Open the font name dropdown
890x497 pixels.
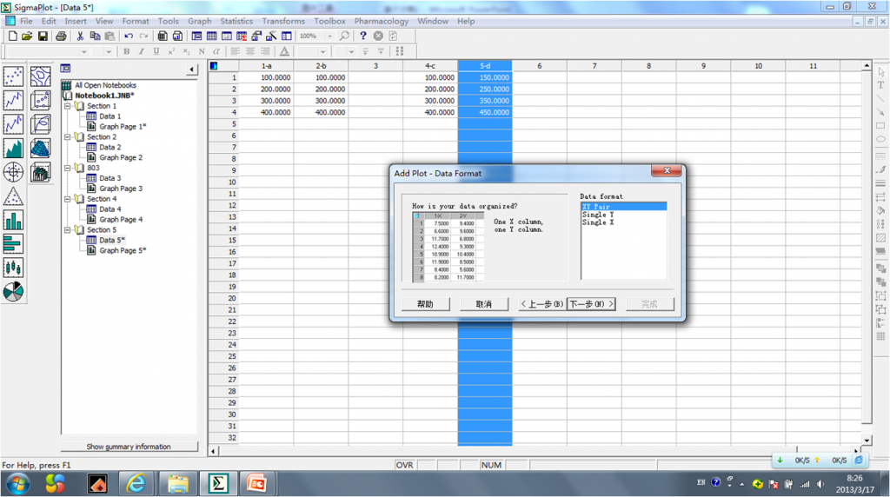tap(84, 51)
